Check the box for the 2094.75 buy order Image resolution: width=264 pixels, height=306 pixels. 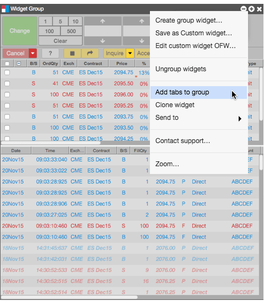coord(7,72)
